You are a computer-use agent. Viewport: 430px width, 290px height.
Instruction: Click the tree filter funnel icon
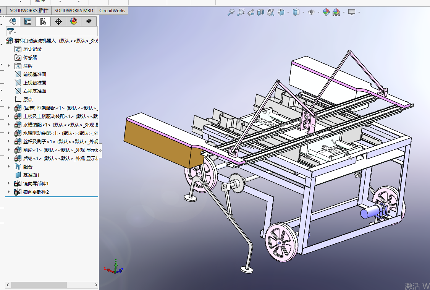pos(10,32)
